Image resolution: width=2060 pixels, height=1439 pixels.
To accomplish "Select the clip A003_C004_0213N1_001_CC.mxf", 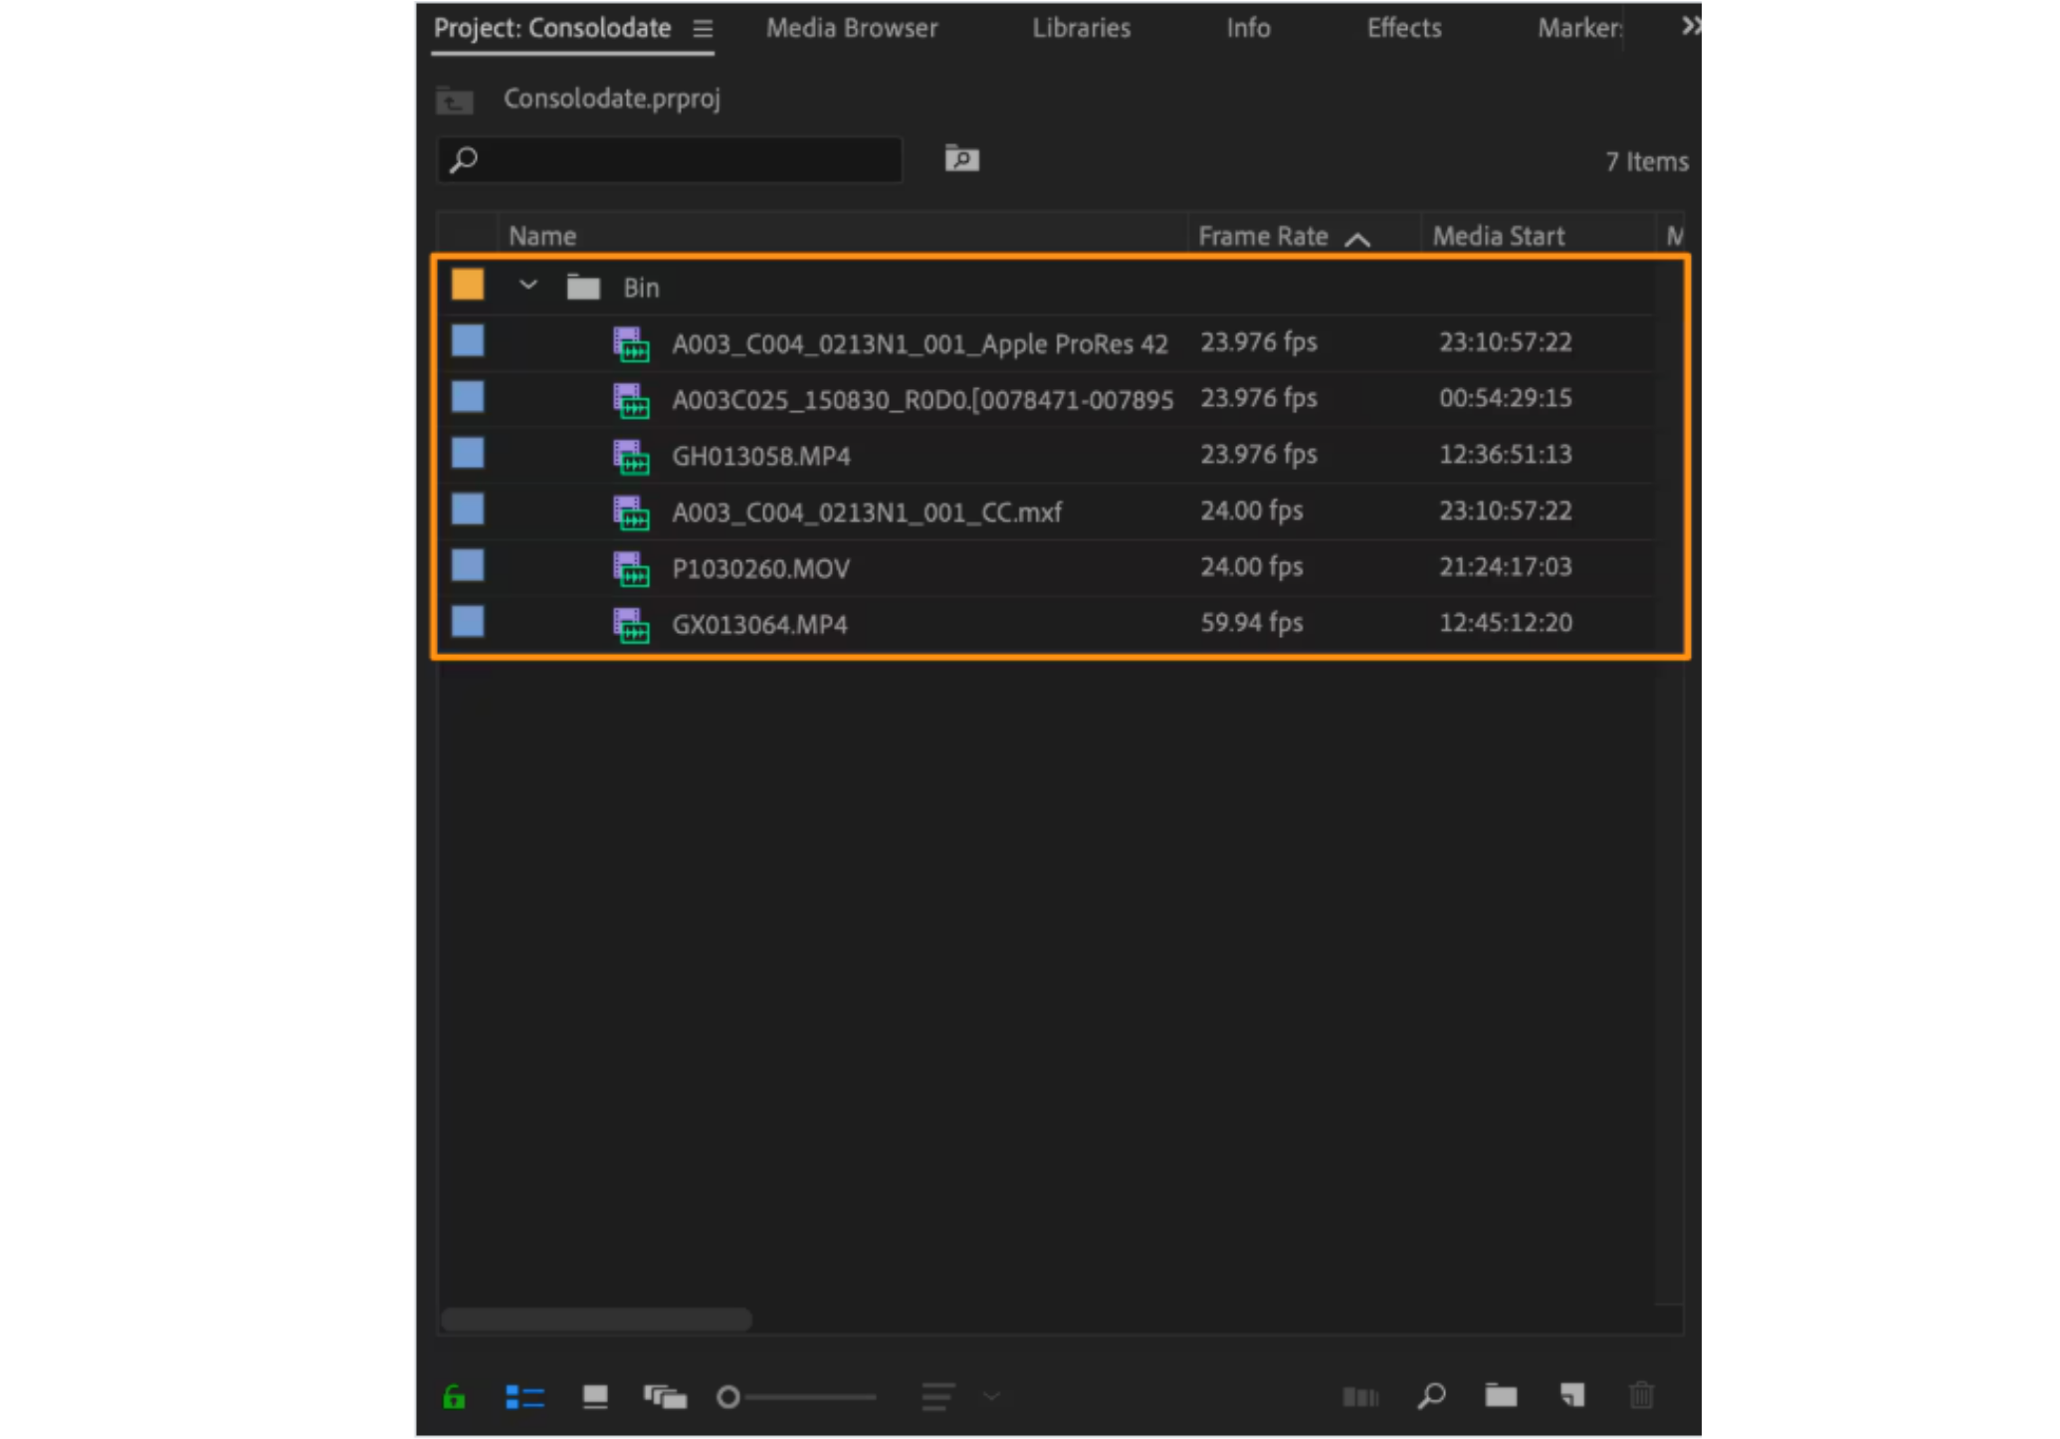I will pos(867,512).
